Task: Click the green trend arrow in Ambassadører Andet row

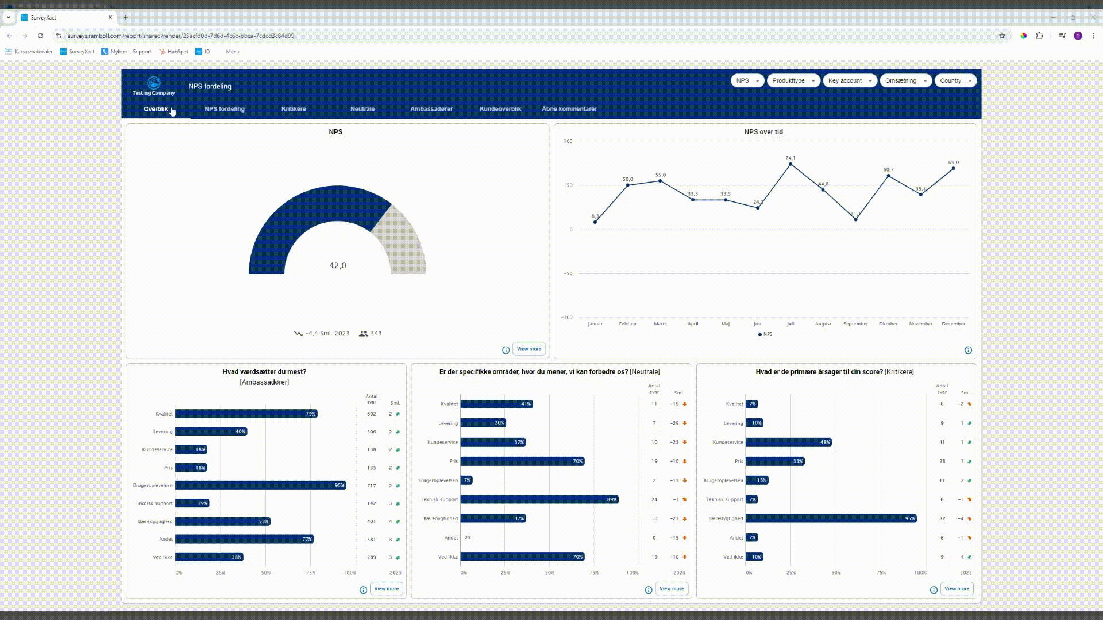Action: coord(398,540)
